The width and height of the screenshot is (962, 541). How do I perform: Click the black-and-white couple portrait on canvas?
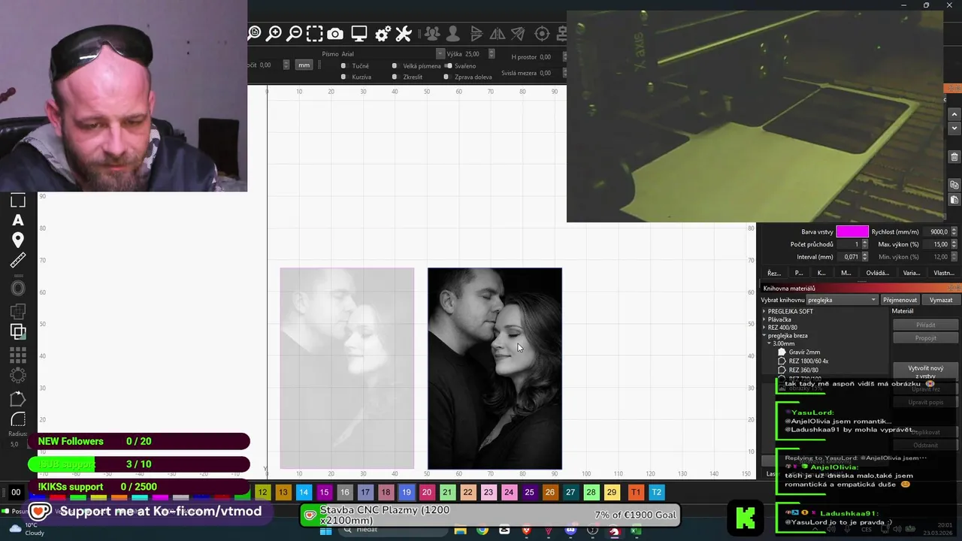[495, 368]
